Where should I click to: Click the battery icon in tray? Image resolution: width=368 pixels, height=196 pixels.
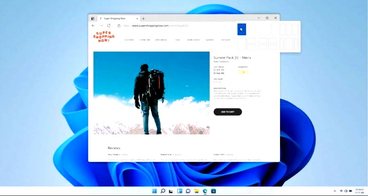coord(350,191)
